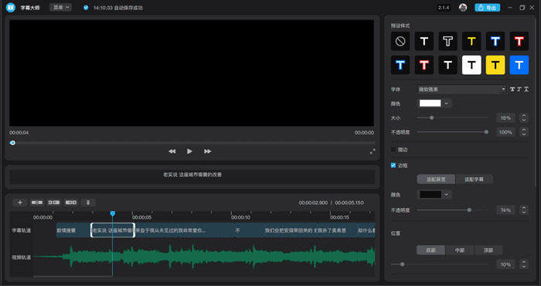The height and width of the screenshot is (286, 541).
Task: Add a subtitle with the plus button
Action: click(x=20, y=203)
